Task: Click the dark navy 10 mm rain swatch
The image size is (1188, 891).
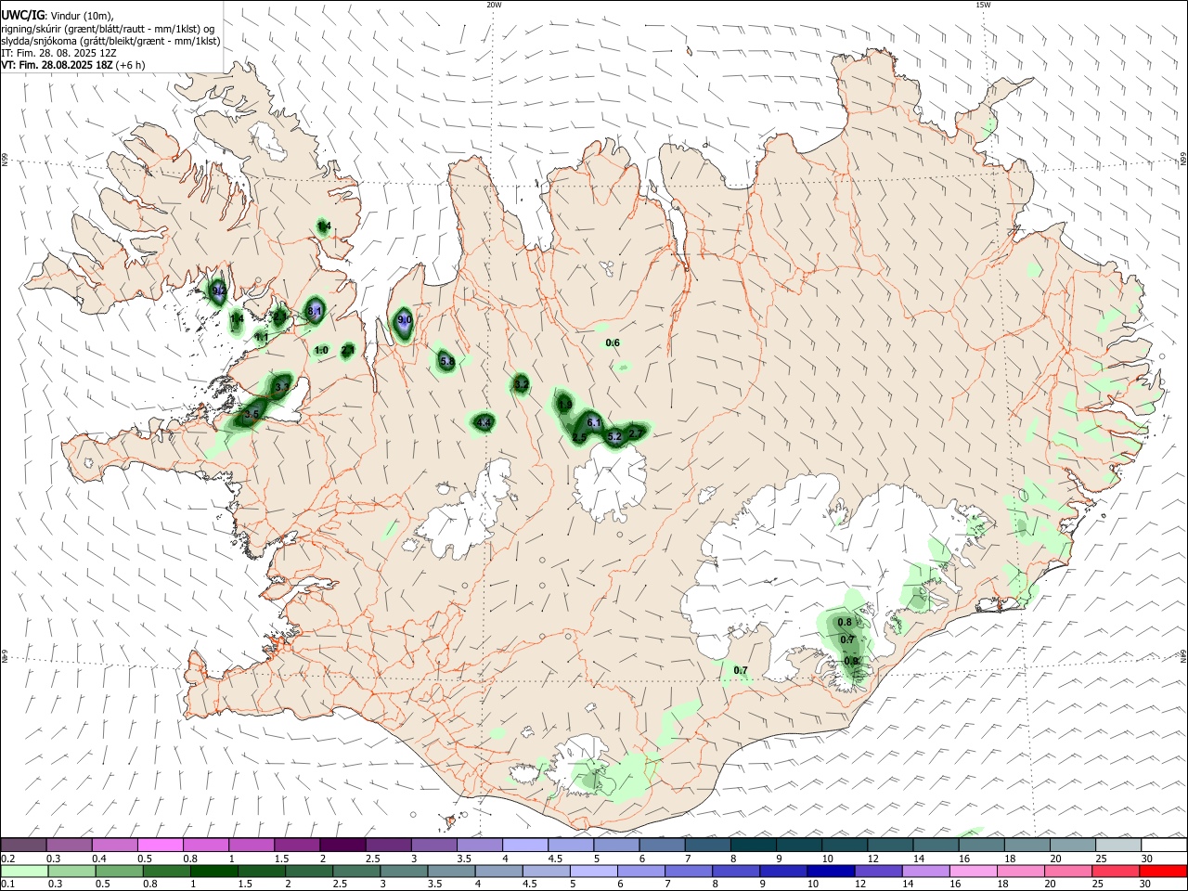Action: (x=829, y=871)
